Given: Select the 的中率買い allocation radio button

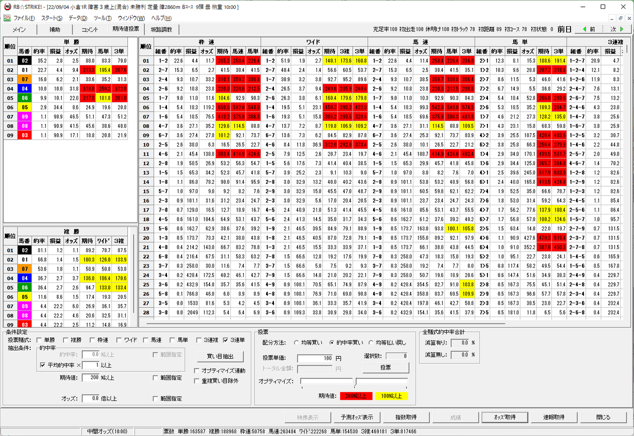Looking at the screenshot, I should pyautogui.click(x=333, y=342).
